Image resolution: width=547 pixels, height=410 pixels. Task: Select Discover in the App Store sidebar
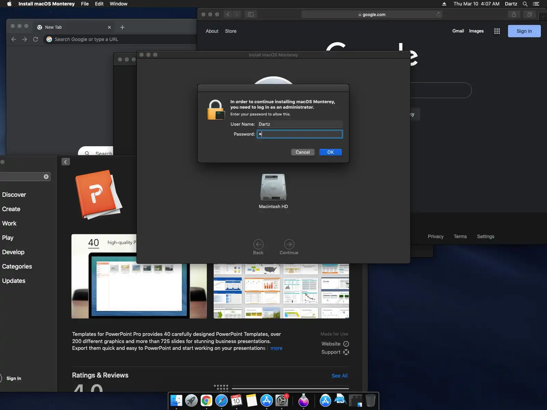[14, 195]
